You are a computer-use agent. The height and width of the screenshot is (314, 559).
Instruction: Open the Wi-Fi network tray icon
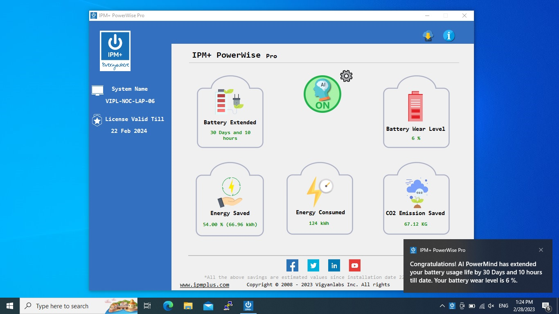pos(482,306)
